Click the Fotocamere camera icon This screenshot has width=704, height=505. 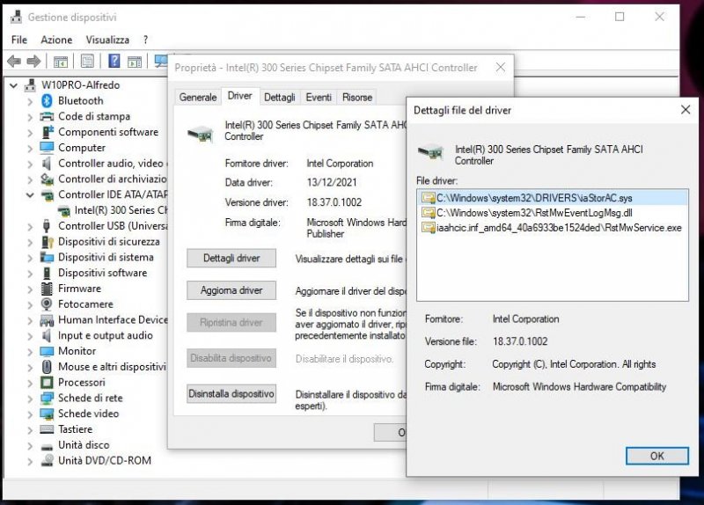[47, 304]
